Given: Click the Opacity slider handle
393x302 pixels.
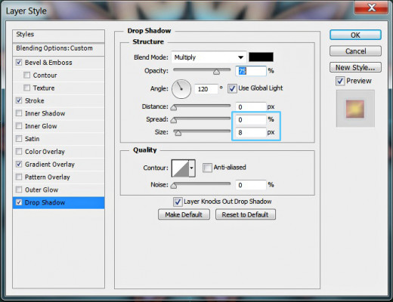Looking at the screenshot, I should click(216, 72).
